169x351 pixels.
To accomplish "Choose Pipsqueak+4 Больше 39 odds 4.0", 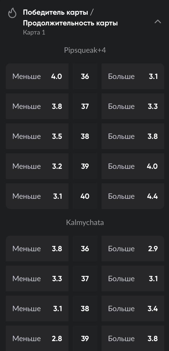I will pyautogui.click(x=133, y=166).
